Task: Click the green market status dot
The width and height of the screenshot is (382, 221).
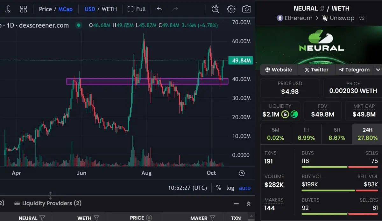Action: point(78,25)
